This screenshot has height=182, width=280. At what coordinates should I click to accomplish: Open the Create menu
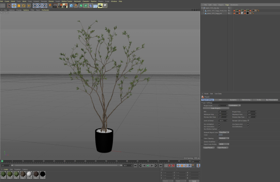coord(7,1)
